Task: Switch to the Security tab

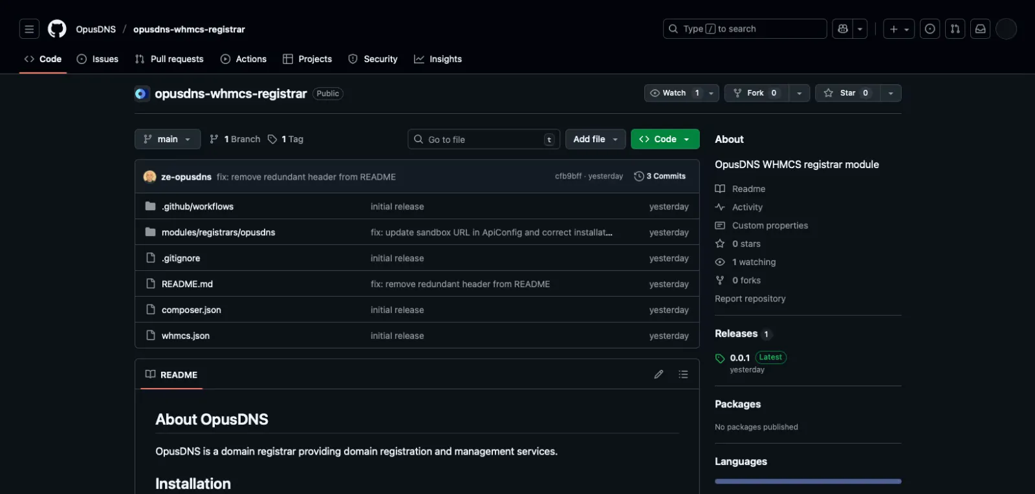Action: [x=373, y=59]
